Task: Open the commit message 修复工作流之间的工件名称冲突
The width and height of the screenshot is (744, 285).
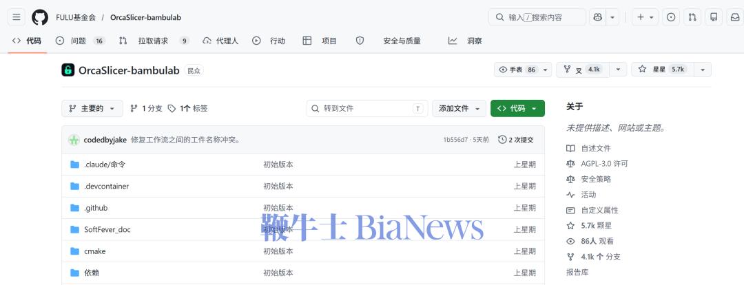Action: (x=185, y=140)
